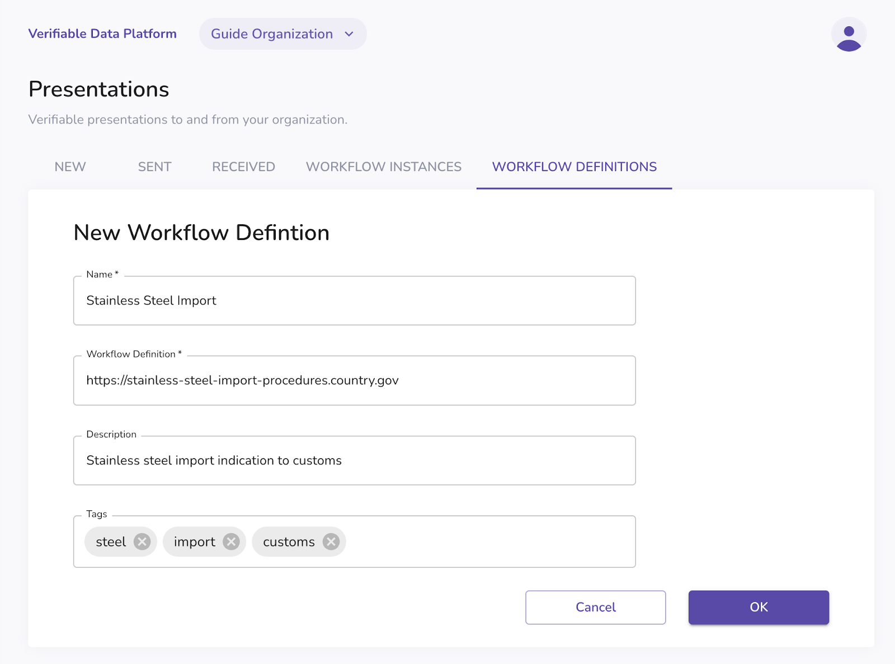The height and width of the screenshot is (664, 895).
Task: Remove the 'customs' tag chip
Action: 331,541
